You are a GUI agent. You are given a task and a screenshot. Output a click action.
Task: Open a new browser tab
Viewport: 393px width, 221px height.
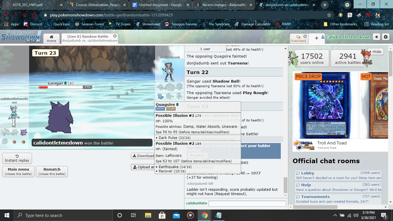click(325, 5)
